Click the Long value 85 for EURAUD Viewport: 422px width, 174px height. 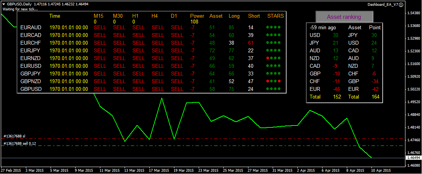click(x=231, y=27)
